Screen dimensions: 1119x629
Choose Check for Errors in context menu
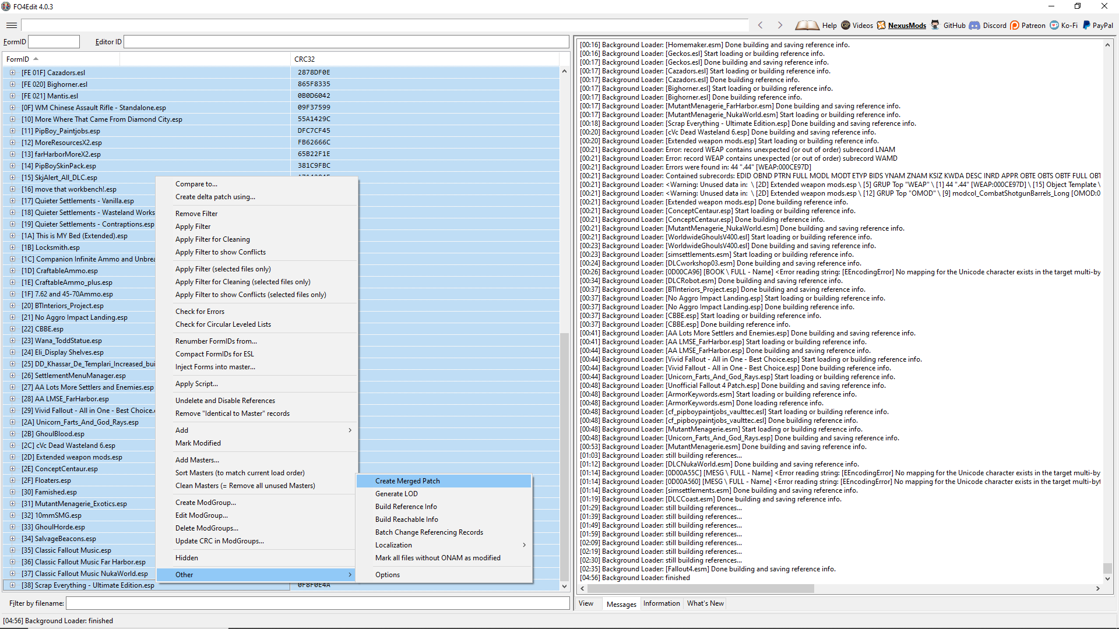tap(200, 312)
